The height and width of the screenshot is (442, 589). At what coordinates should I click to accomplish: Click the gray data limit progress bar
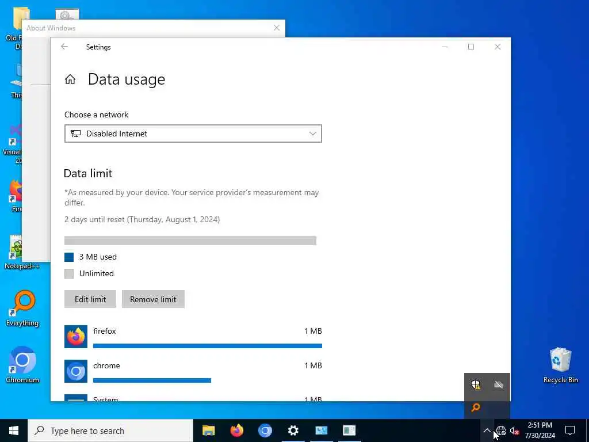point(190,241)
